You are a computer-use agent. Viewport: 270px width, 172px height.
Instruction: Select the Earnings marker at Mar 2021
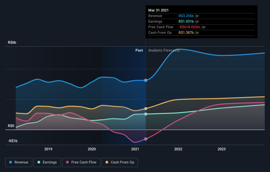pyautogui.click(x=146, y=114)
